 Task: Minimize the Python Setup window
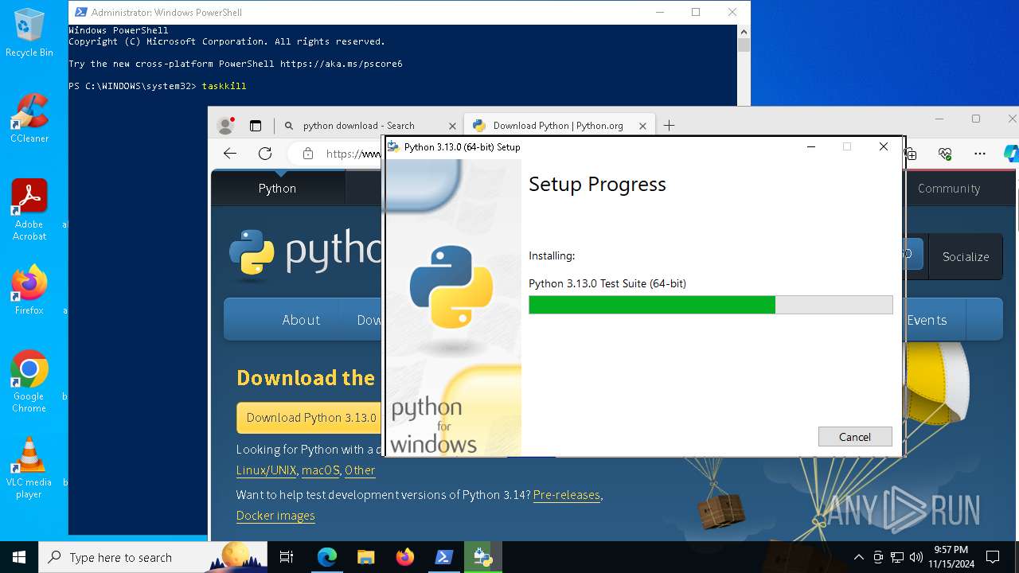[810, 147]
